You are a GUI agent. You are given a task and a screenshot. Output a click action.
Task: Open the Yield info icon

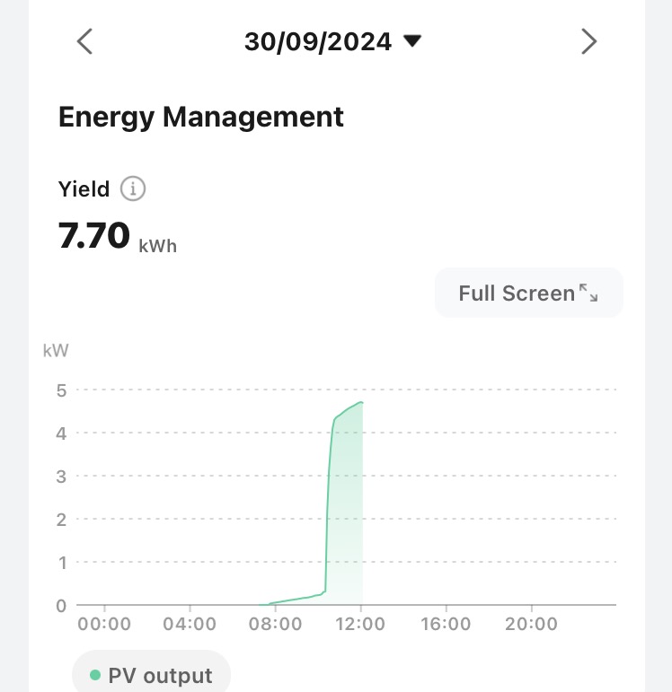133,189
